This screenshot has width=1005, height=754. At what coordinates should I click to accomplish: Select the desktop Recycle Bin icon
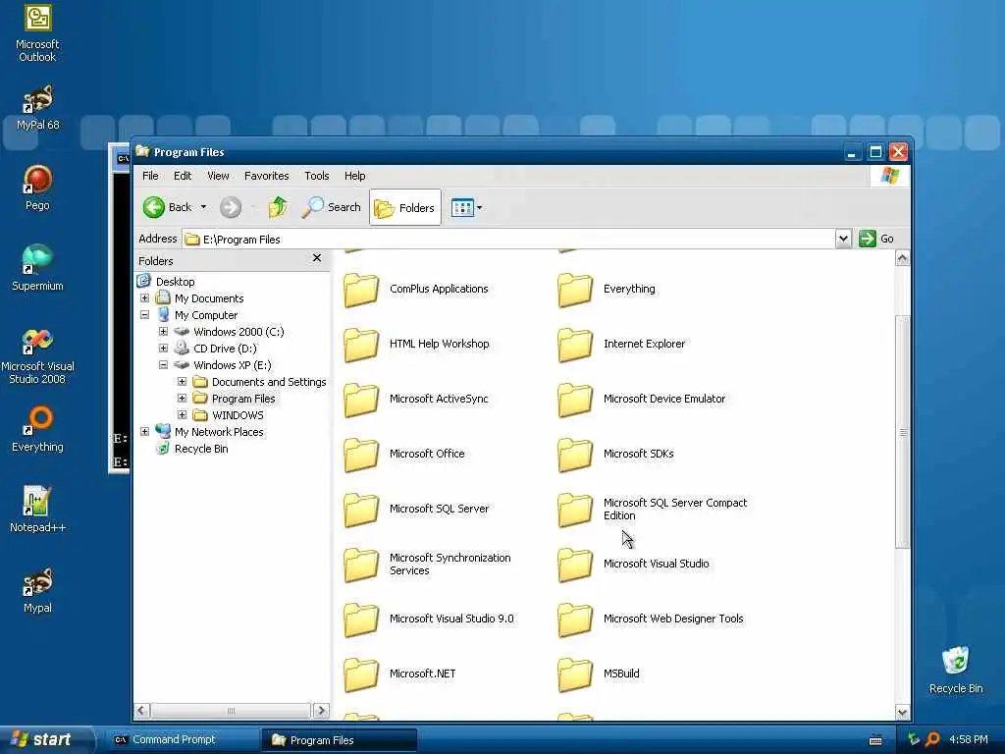pos(956,670)
